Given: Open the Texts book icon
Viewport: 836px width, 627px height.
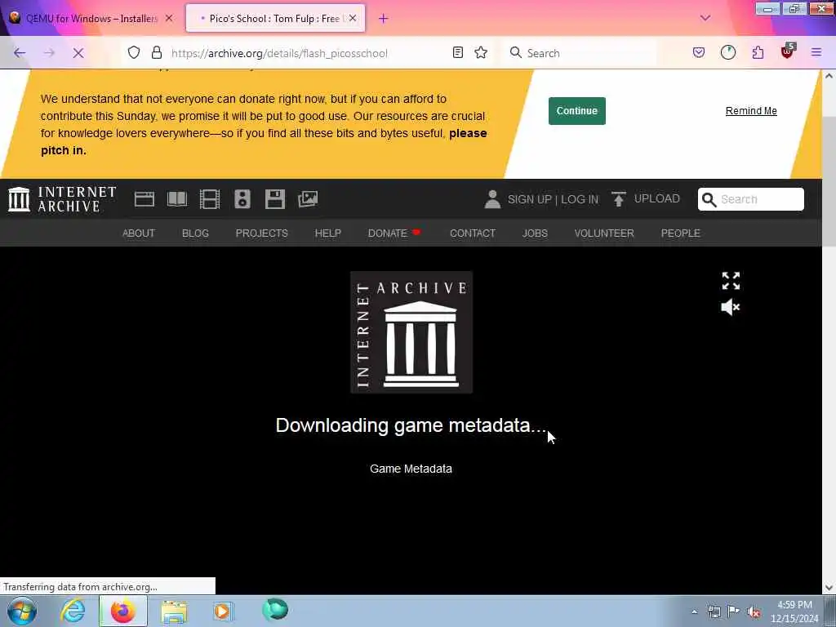Looking at the screenshot, I should tap(177, 199).
